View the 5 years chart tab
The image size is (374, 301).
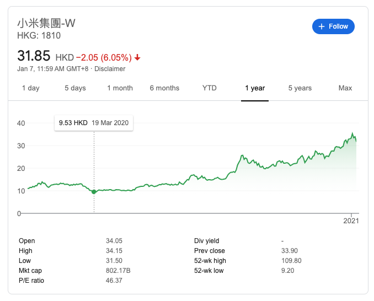[x=300, y=88]
